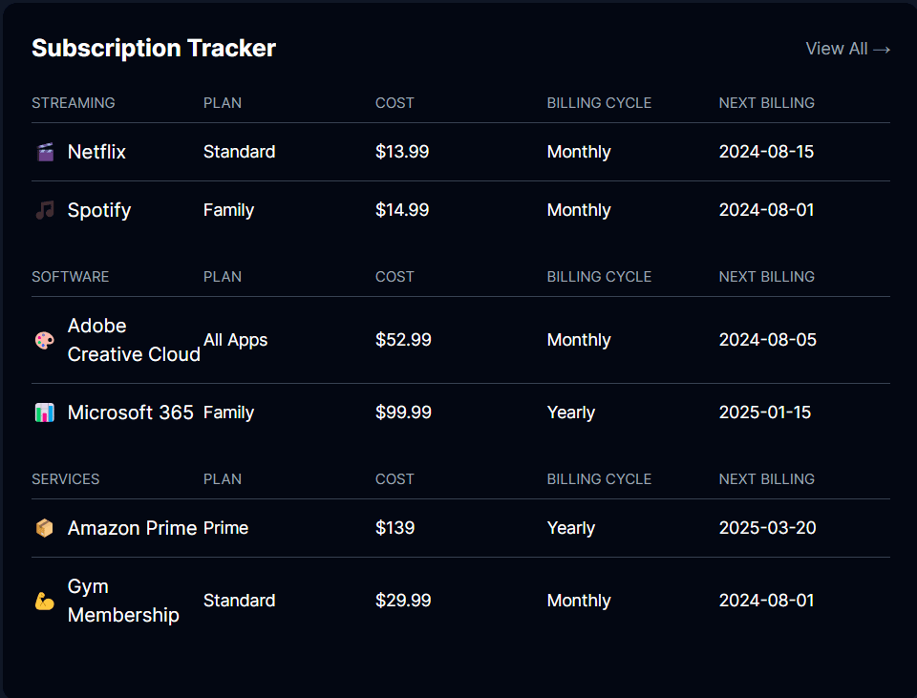Click the Amazon Prime package icon
This screenshot has height=698, width=917.
coord(43,528)
